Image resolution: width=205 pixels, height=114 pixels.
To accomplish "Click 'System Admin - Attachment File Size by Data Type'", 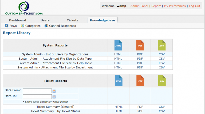I will (x=55, y=59).
